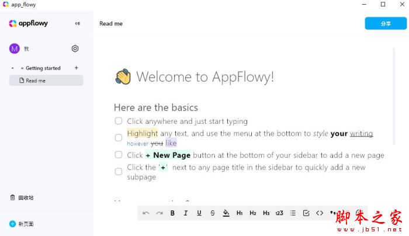The width and height of the screenshot is (409, 236).
Task: Add a page with plus beside Getting started
Action: tap(76, 68)
